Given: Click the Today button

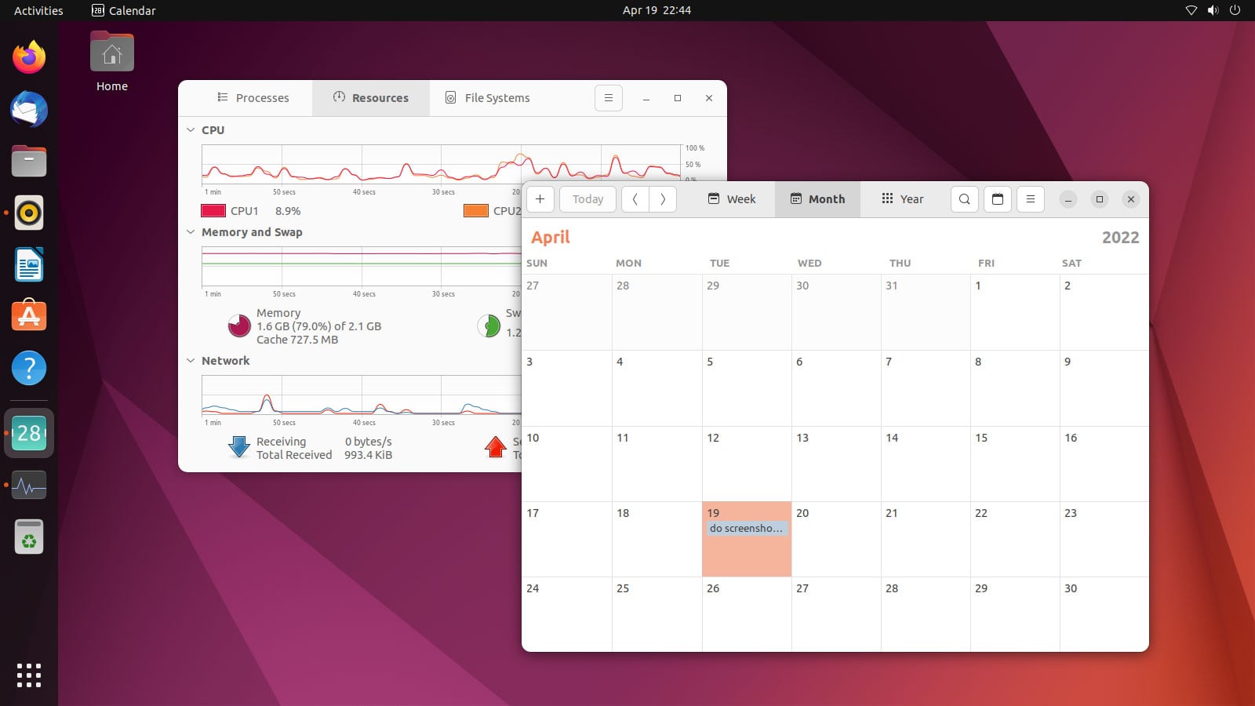Looking at the screenshot, I should pos(587,199).
